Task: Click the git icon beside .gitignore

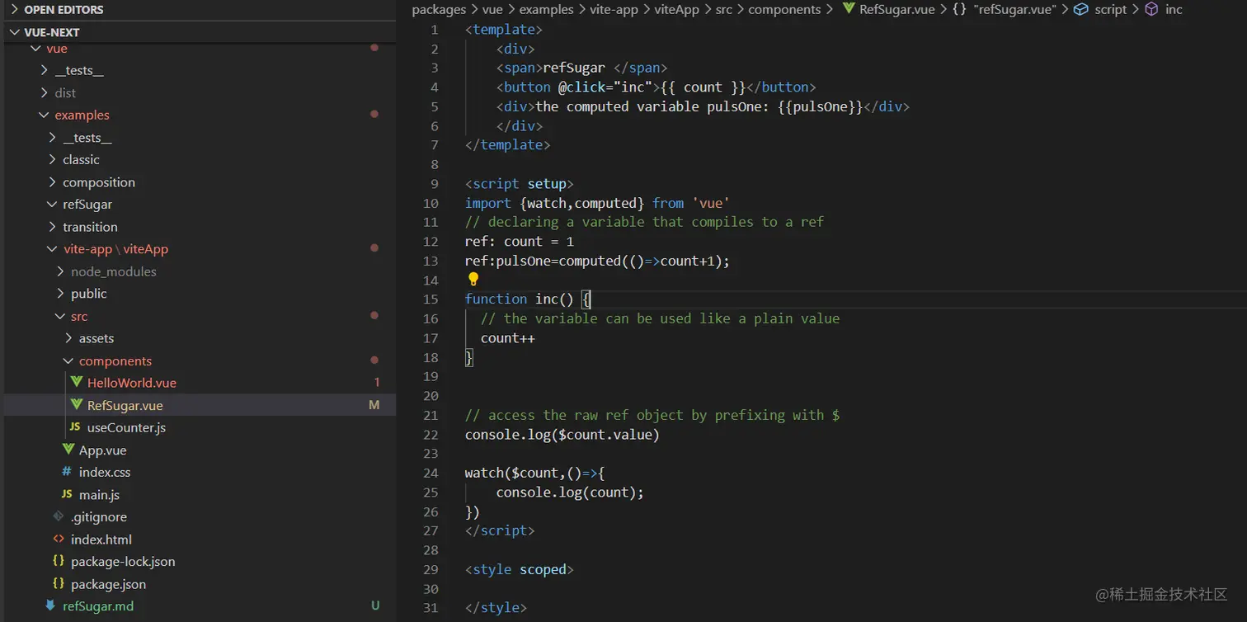Action: (x=59, y=516)
